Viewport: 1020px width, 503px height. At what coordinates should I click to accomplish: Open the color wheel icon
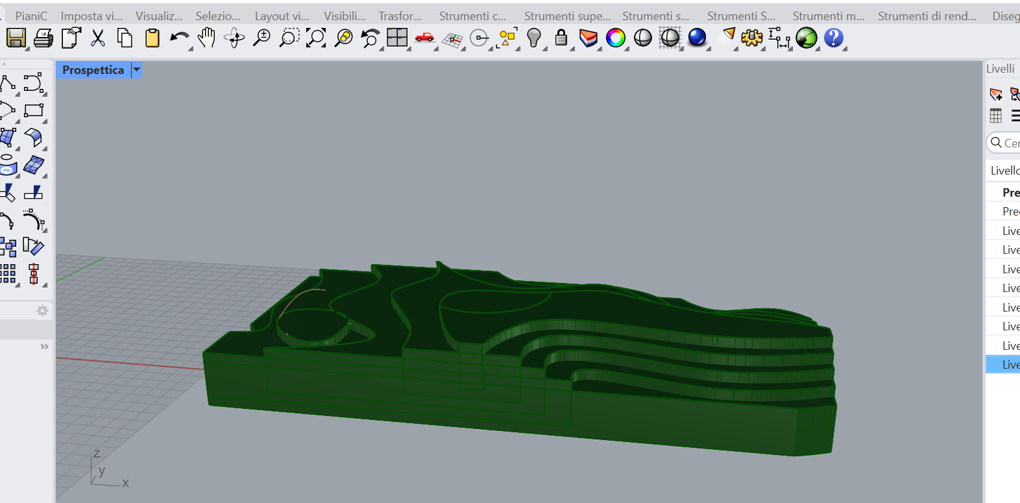point(615,39)
